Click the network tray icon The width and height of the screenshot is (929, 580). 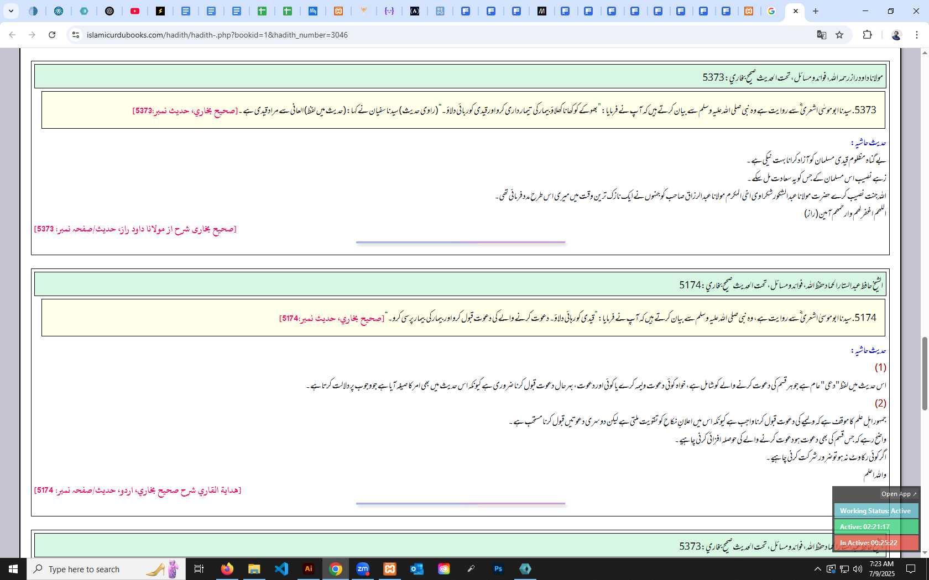tap(844, 569)
